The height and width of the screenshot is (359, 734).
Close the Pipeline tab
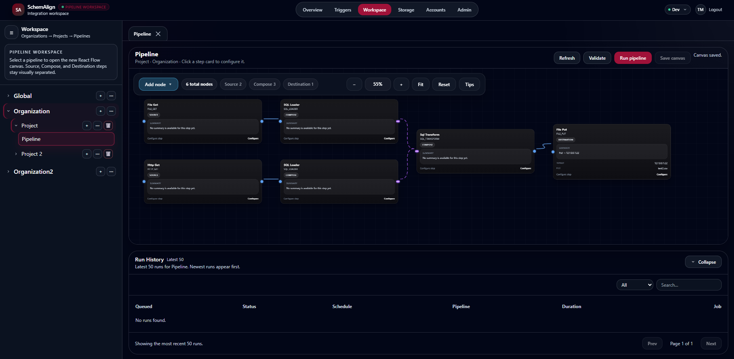(x=158, y=34)
